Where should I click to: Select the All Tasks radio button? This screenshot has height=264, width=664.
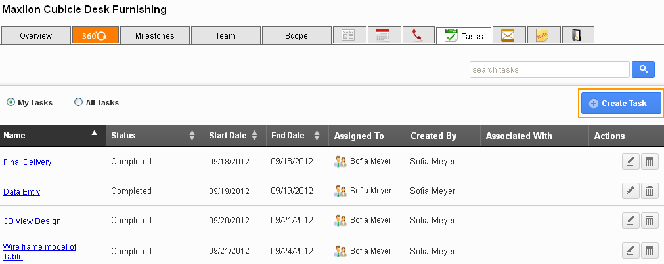point(78,103)
